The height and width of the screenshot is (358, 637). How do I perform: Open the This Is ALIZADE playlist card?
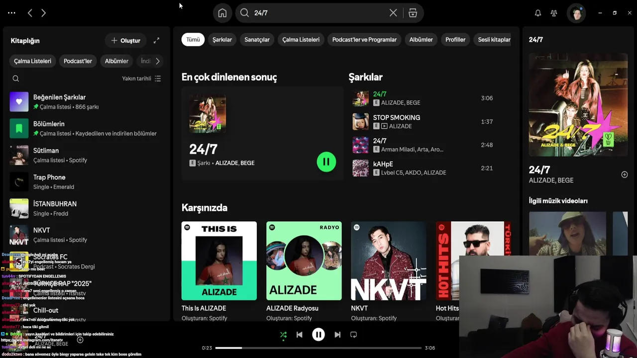coord(219,271)
